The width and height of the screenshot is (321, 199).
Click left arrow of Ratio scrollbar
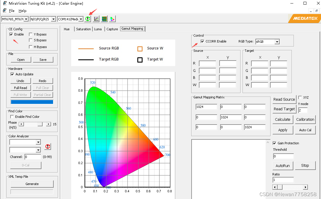click(275, 187)
